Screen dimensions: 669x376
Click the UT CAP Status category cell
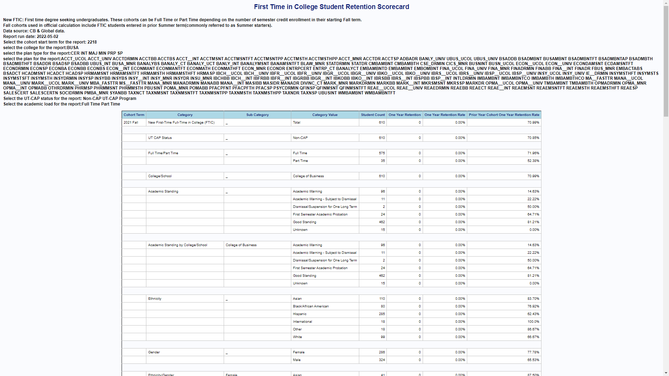point(160,138)
